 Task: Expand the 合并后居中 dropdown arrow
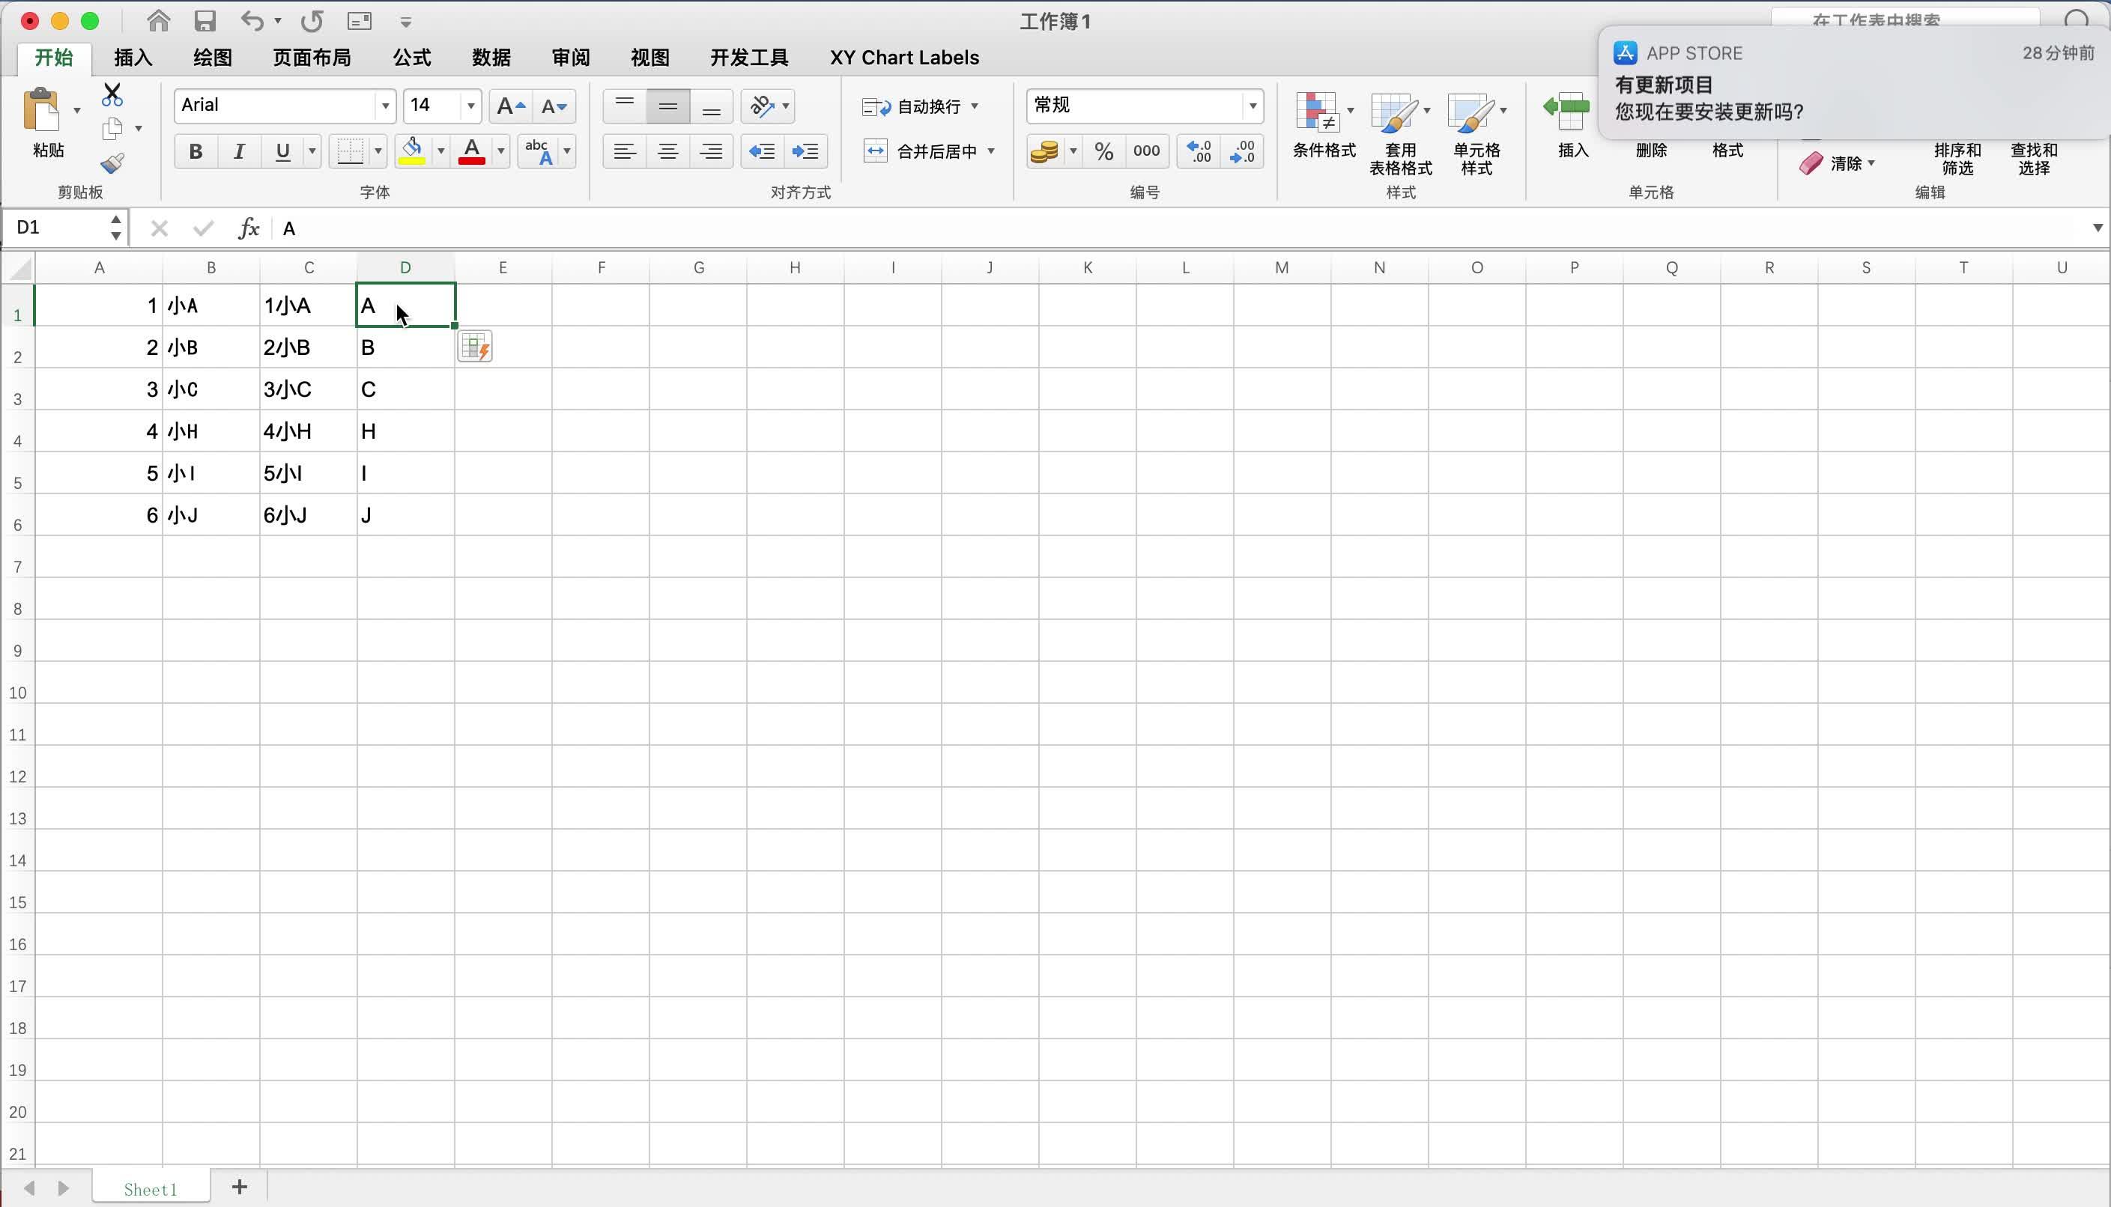(x=991, y=151)
